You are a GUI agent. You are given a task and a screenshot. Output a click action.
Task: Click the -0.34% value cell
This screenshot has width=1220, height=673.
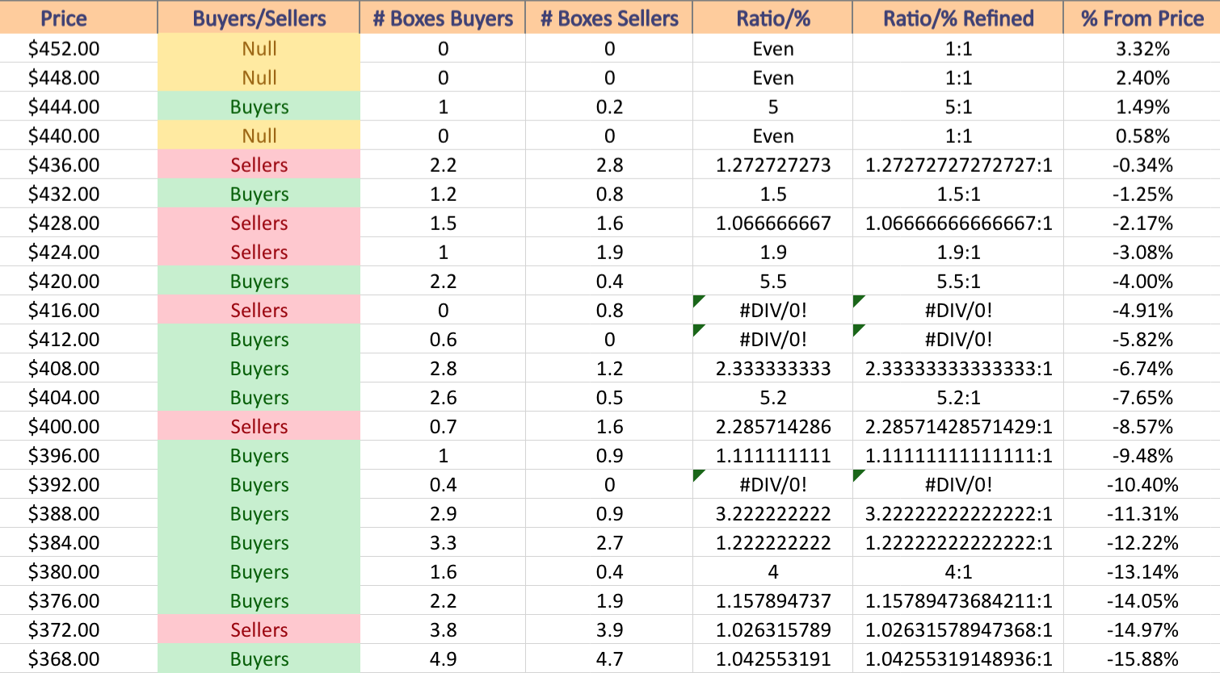(1142, 165)
